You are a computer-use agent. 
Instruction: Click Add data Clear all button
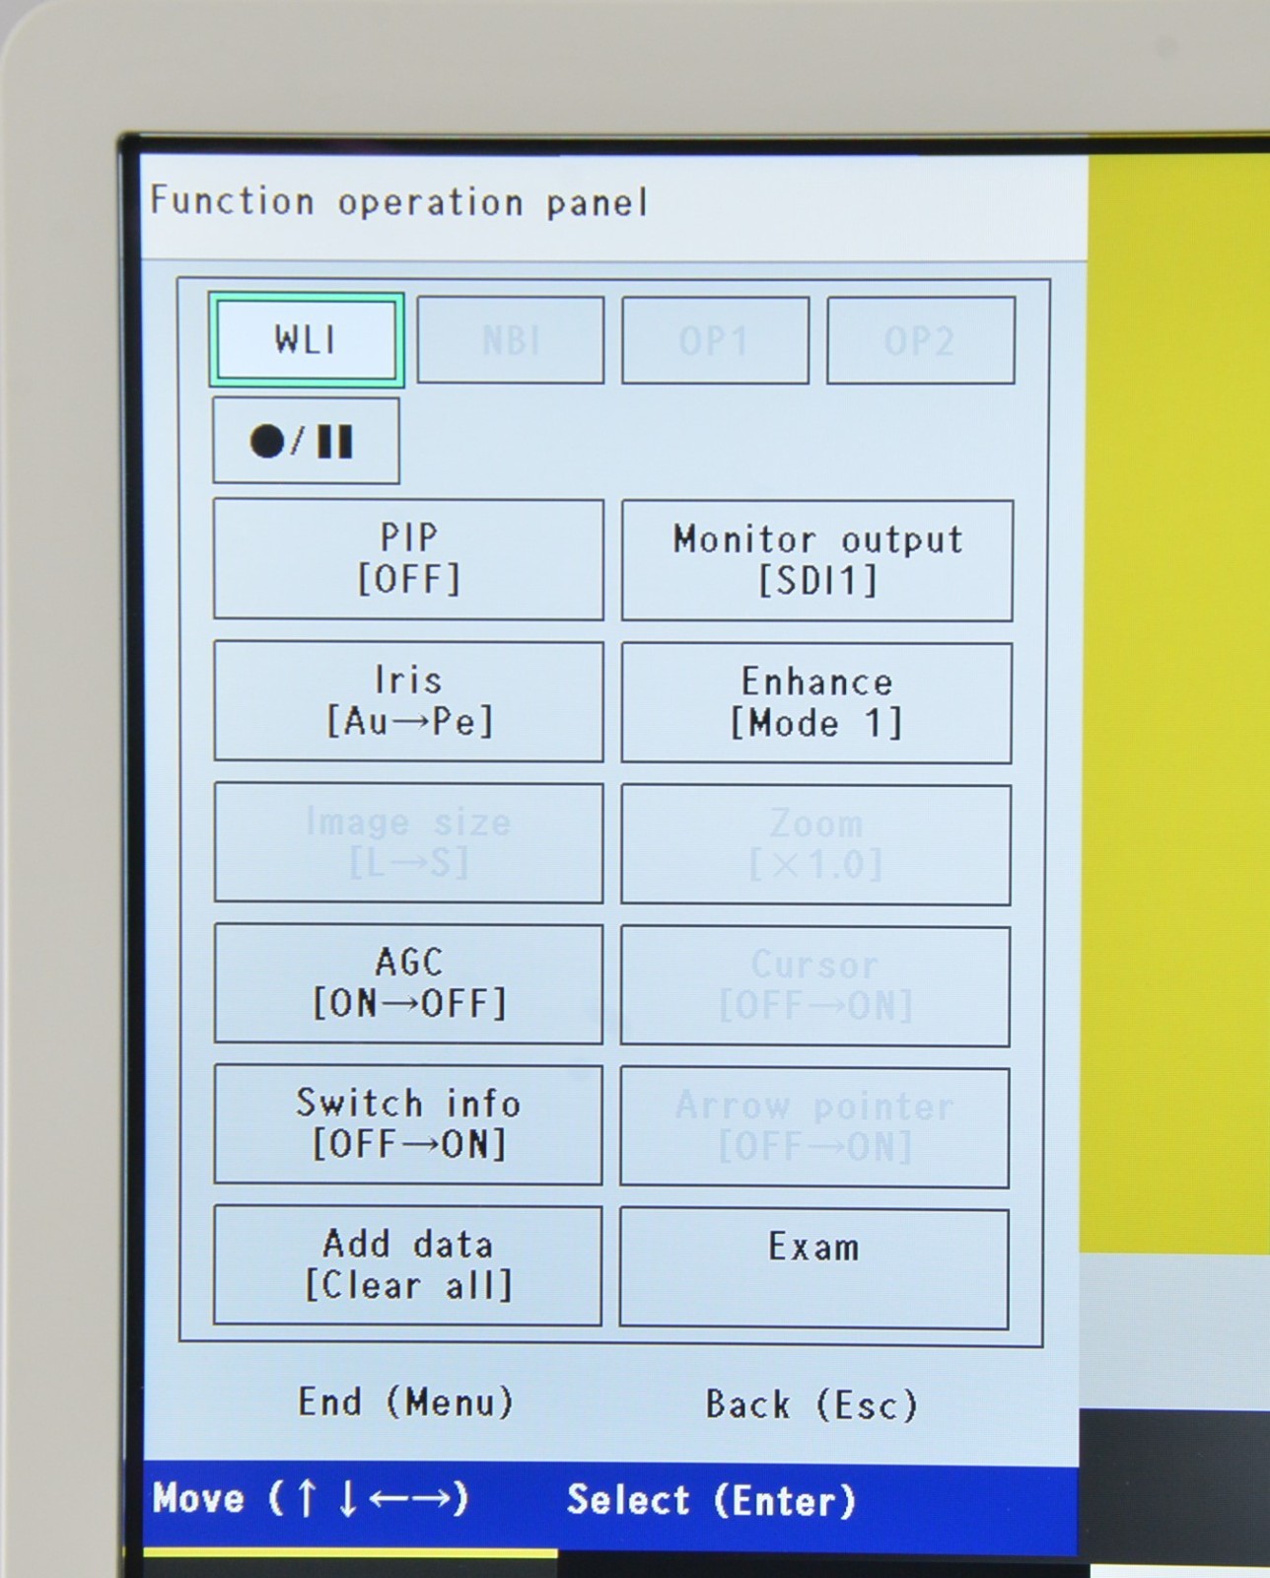(407, 1265)
